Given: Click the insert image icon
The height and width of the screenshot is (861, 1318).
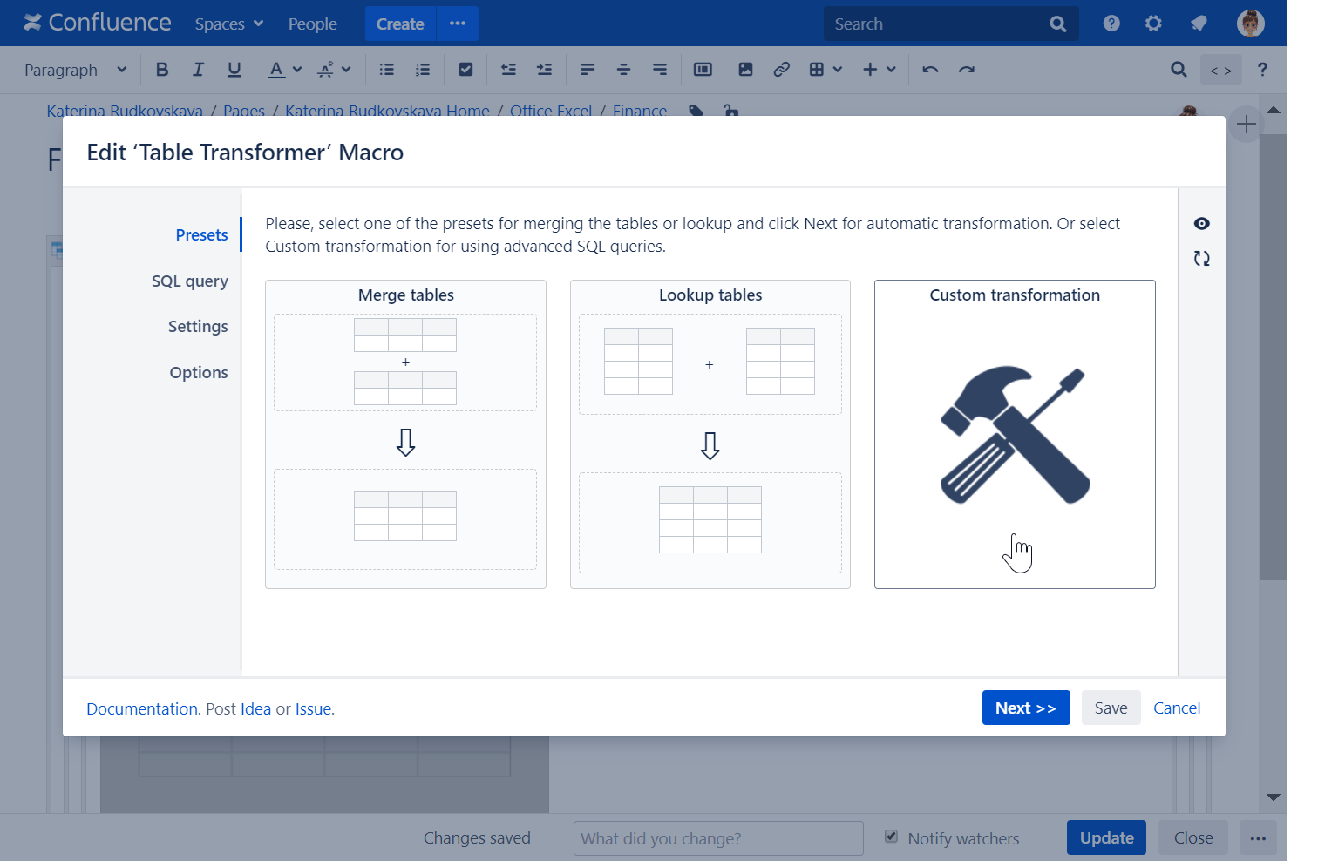Looking at the screenshot, I should point(745,70).
